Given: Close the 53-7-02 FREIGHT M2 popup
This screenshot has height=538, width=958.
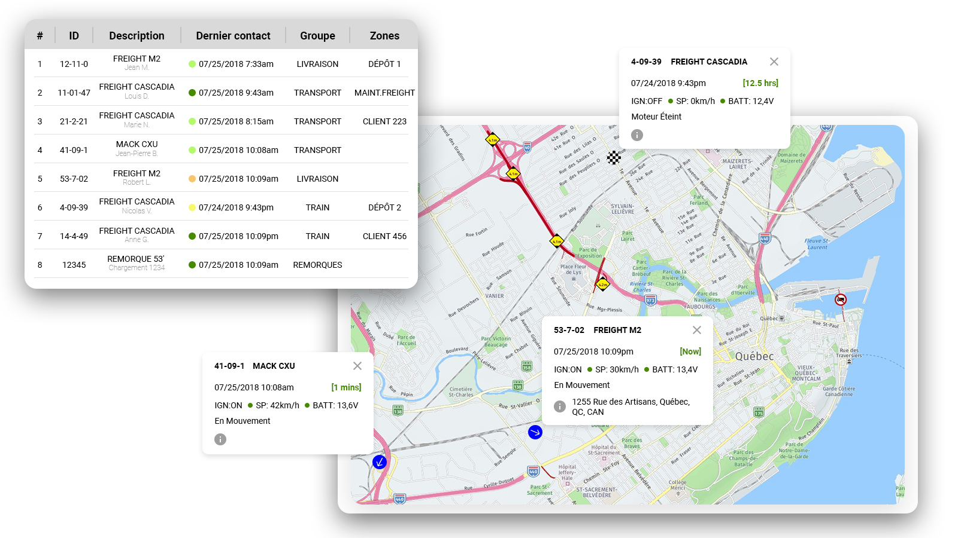Looking at the screenshot, I should [x=697, y=330].
